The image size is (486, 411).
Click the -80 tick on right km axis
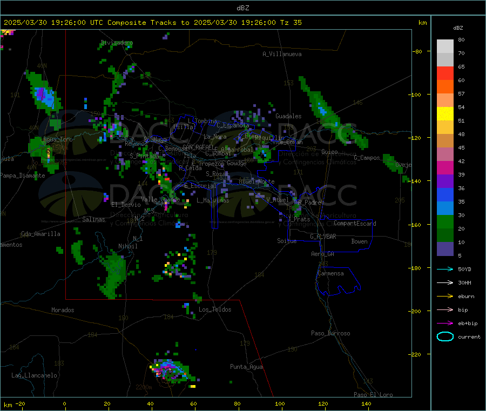[x=417, y=51]
